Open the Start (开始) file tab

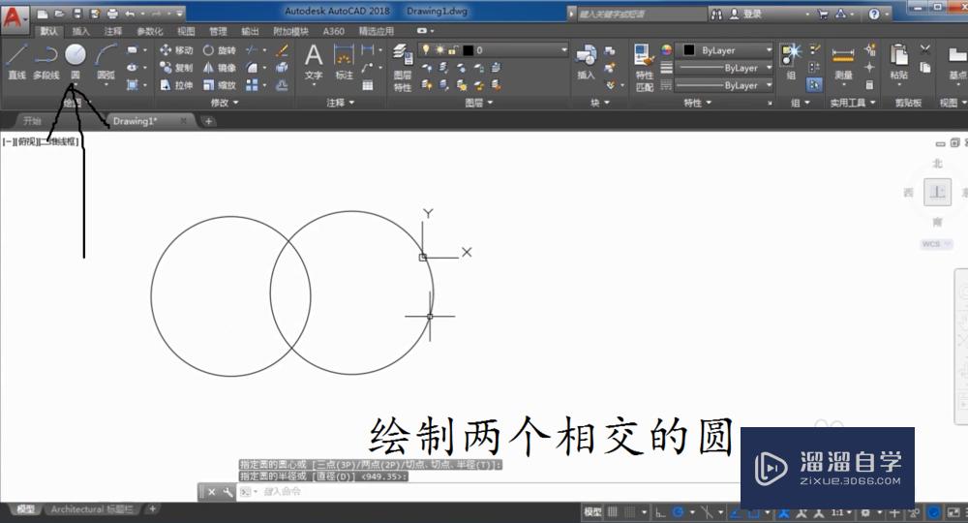pos(32,121)
